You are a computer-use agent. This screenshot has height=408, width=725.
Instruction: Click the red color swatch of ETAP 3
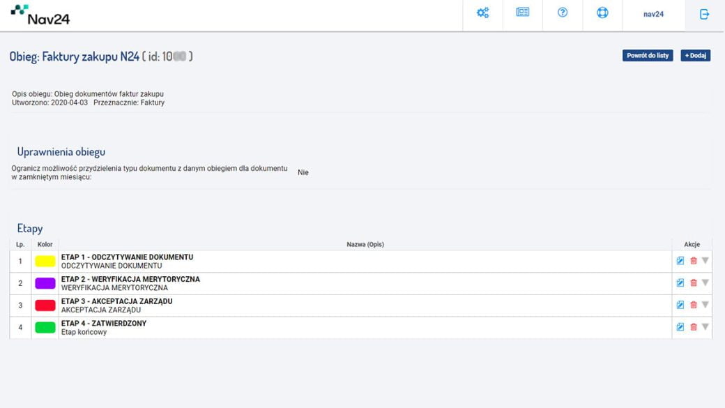click(45, 305)
